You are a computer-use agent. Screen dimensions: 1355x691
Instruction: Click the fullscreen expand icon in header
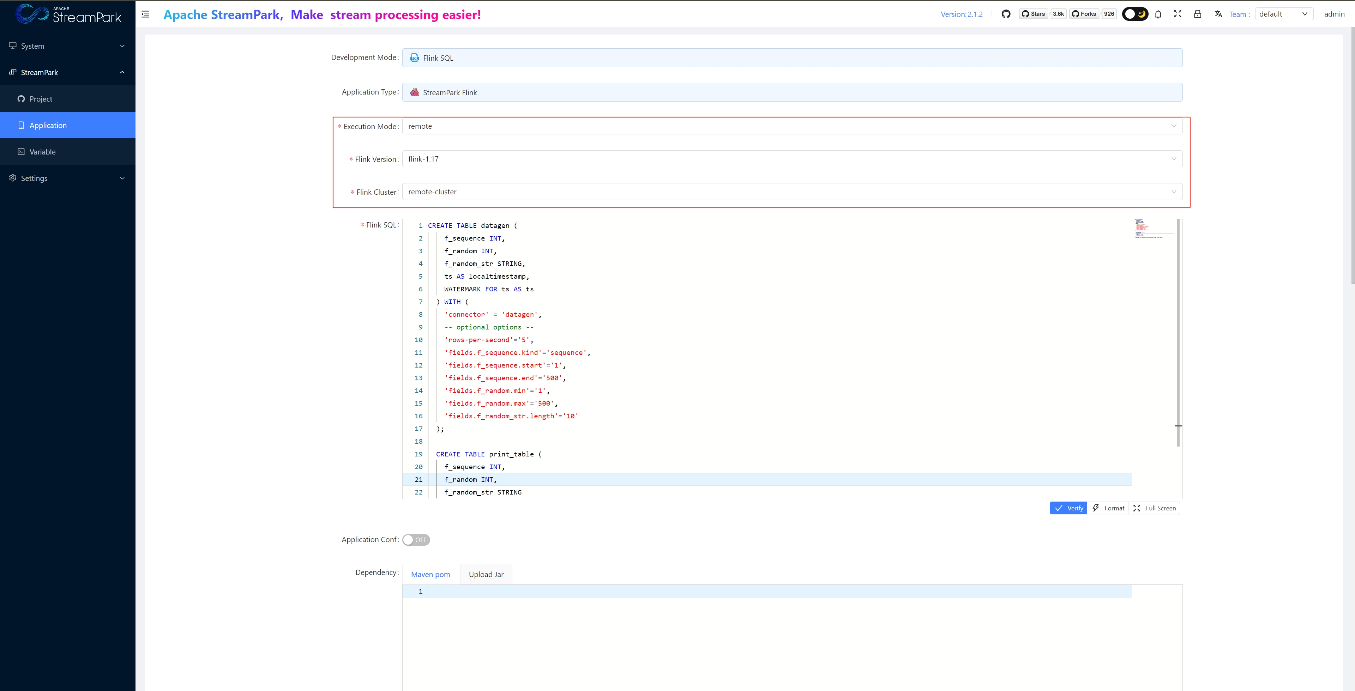[1178, 14]
